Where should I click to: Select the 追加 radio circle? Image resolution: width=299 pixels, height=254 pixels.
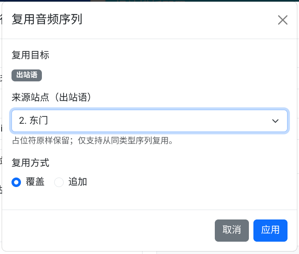(59, 182)
